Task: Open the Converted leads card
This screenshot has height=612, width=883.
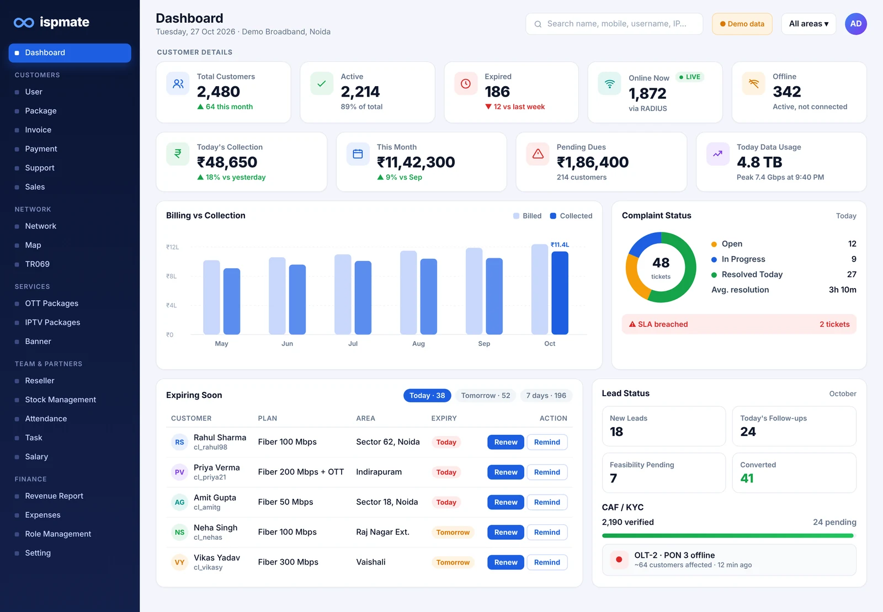Action: [794, 473]
